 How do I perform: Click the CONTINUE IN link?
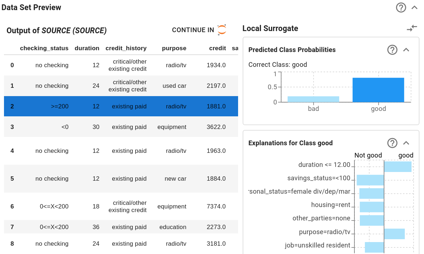[x=193, y=30]
